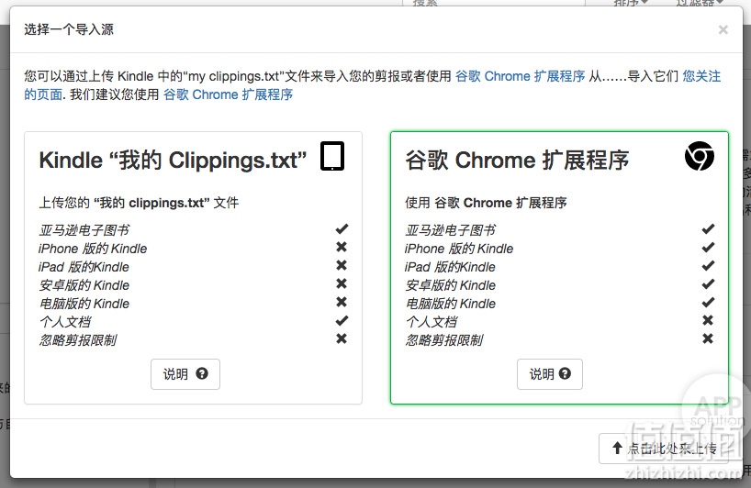This screenshot has width=751, height=488.
Task: Click the Chrome logo icon
Action: point(700,156)
